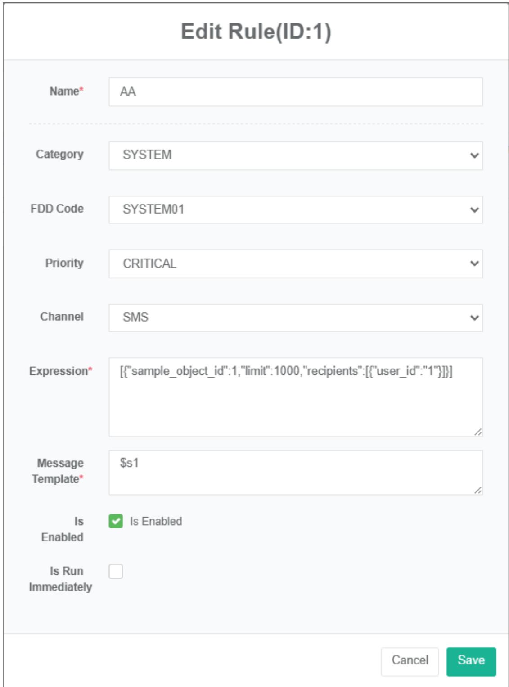This screenshot has height=687, width=509.
Task: Click the FDD Code label
Action: pos(57,209)
